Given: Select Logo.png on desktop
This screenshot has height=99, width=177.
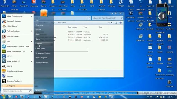Looking at the screenshot, I should (x=170, y=49).
